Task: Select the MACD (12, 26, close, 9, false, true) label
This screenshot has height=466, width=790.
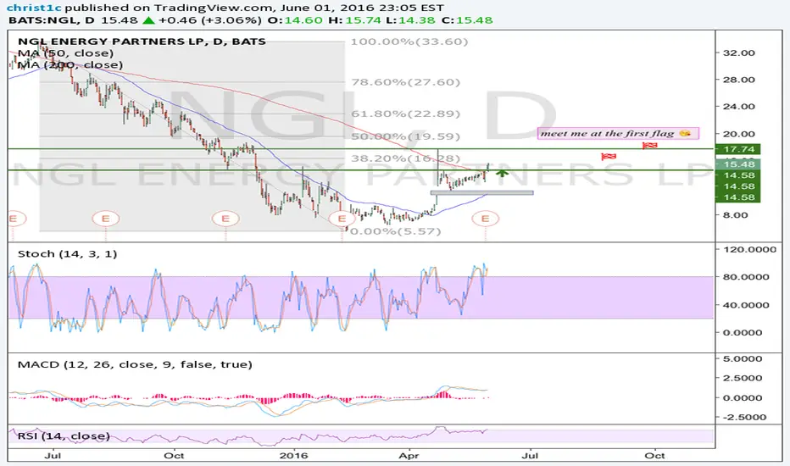Action: coord(135,363)
